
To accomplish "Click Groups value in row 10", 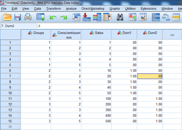I will pos(36,93).
